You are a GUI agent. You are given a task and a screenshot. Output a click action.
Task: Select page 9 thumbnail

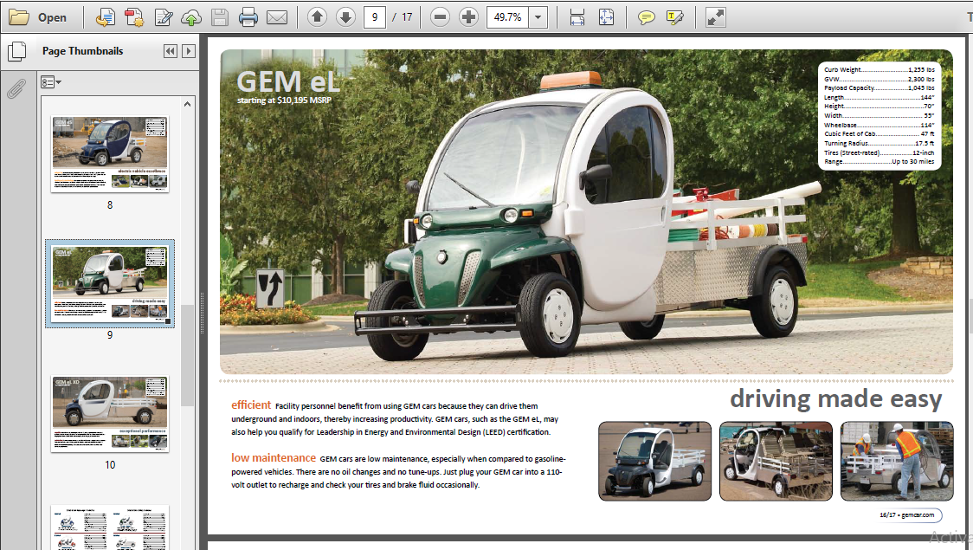point(110,283)
